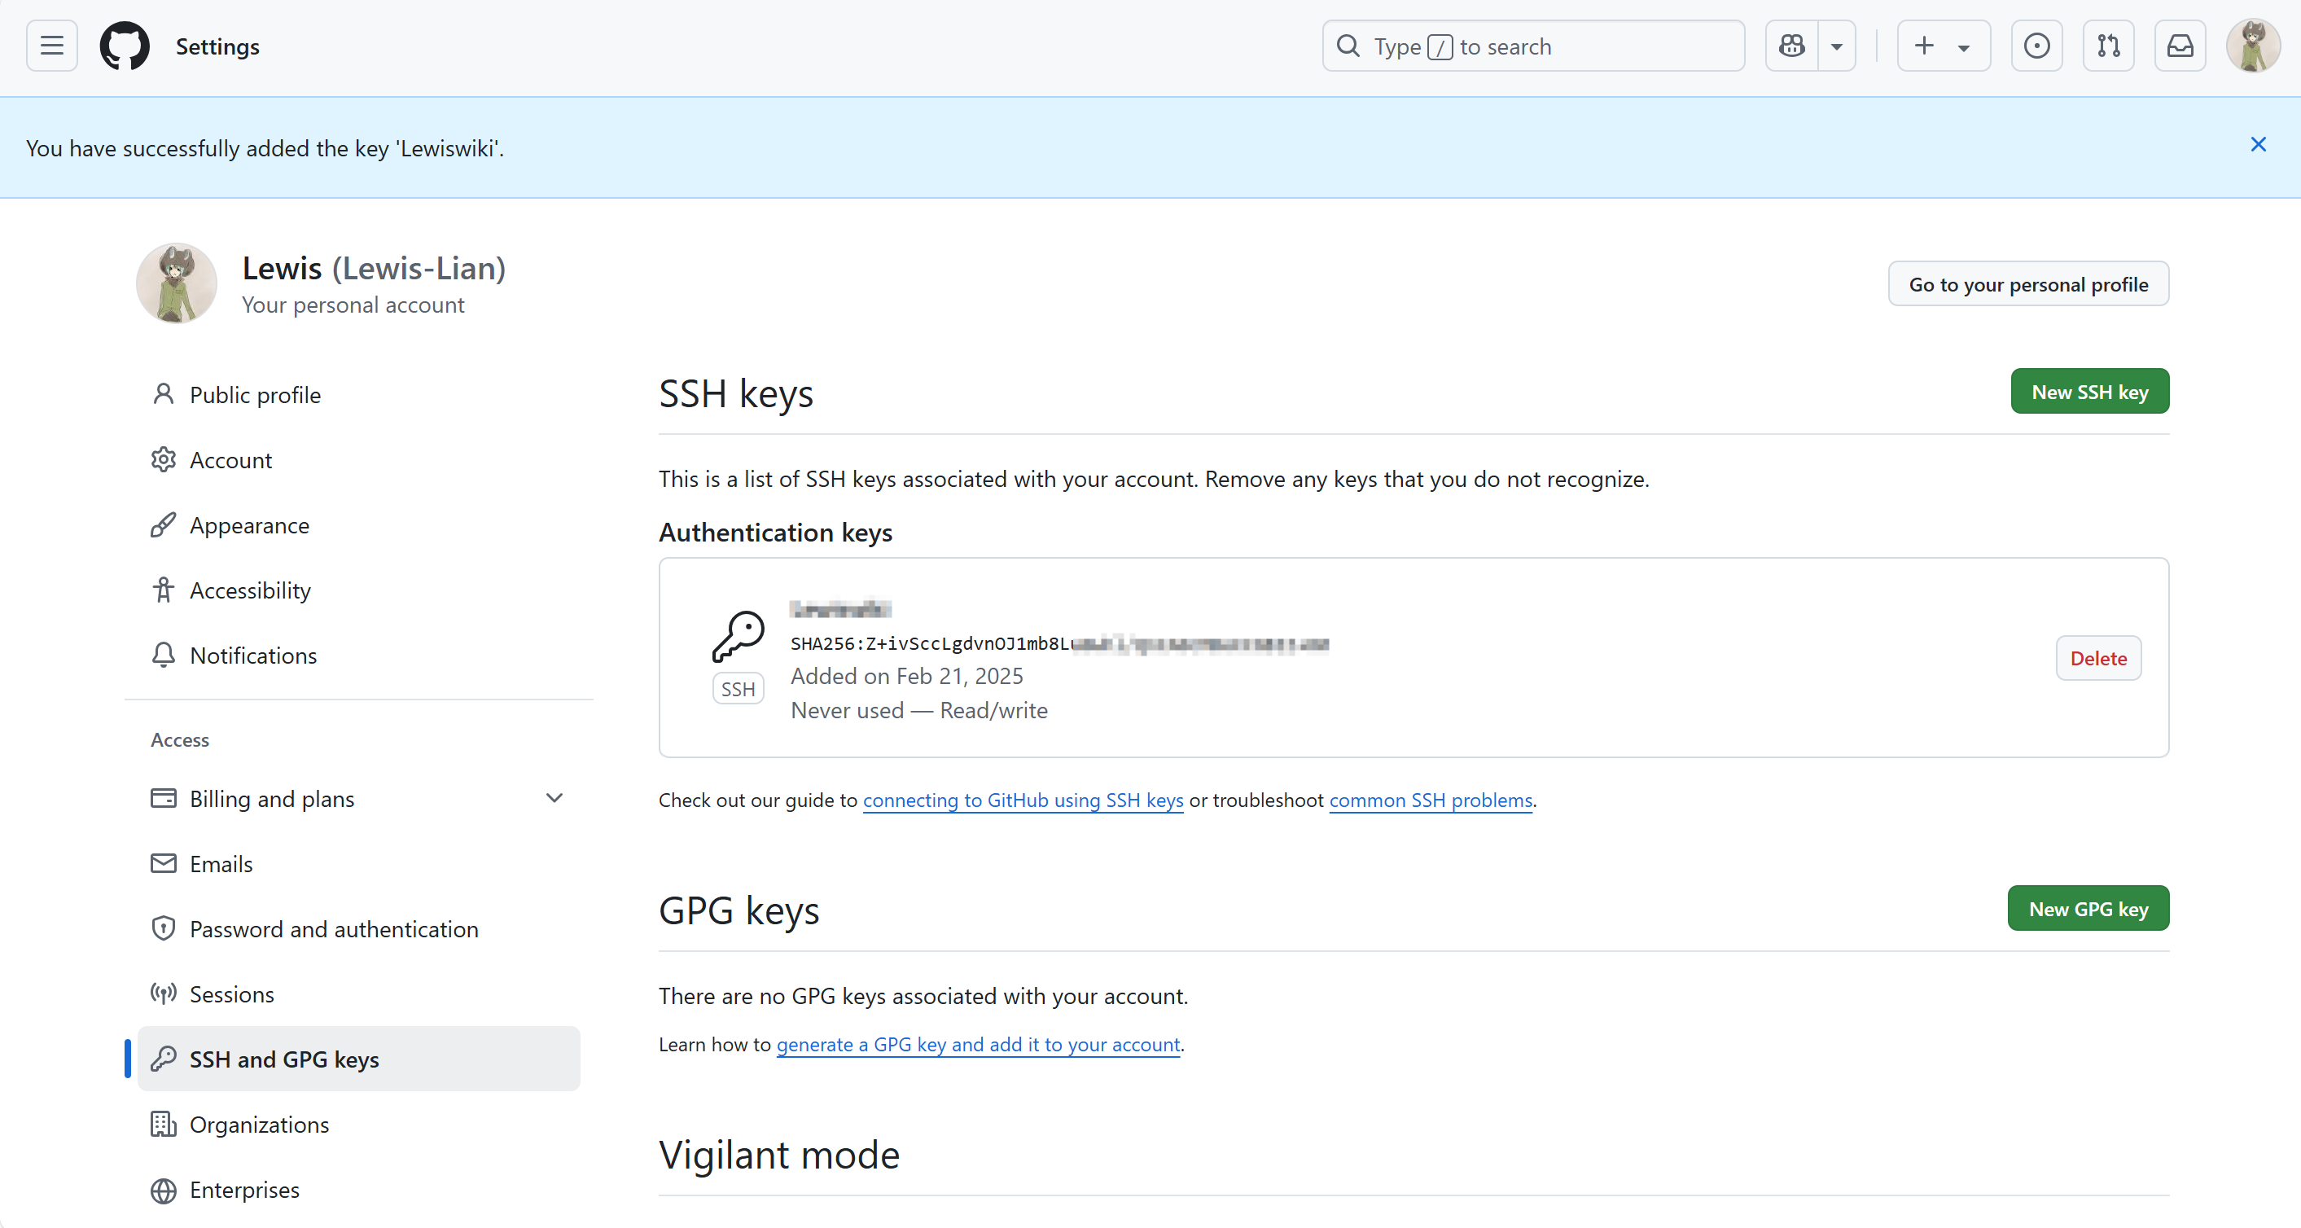Open Account settings
2301x1228 pixels.
[x=358, y=460]
